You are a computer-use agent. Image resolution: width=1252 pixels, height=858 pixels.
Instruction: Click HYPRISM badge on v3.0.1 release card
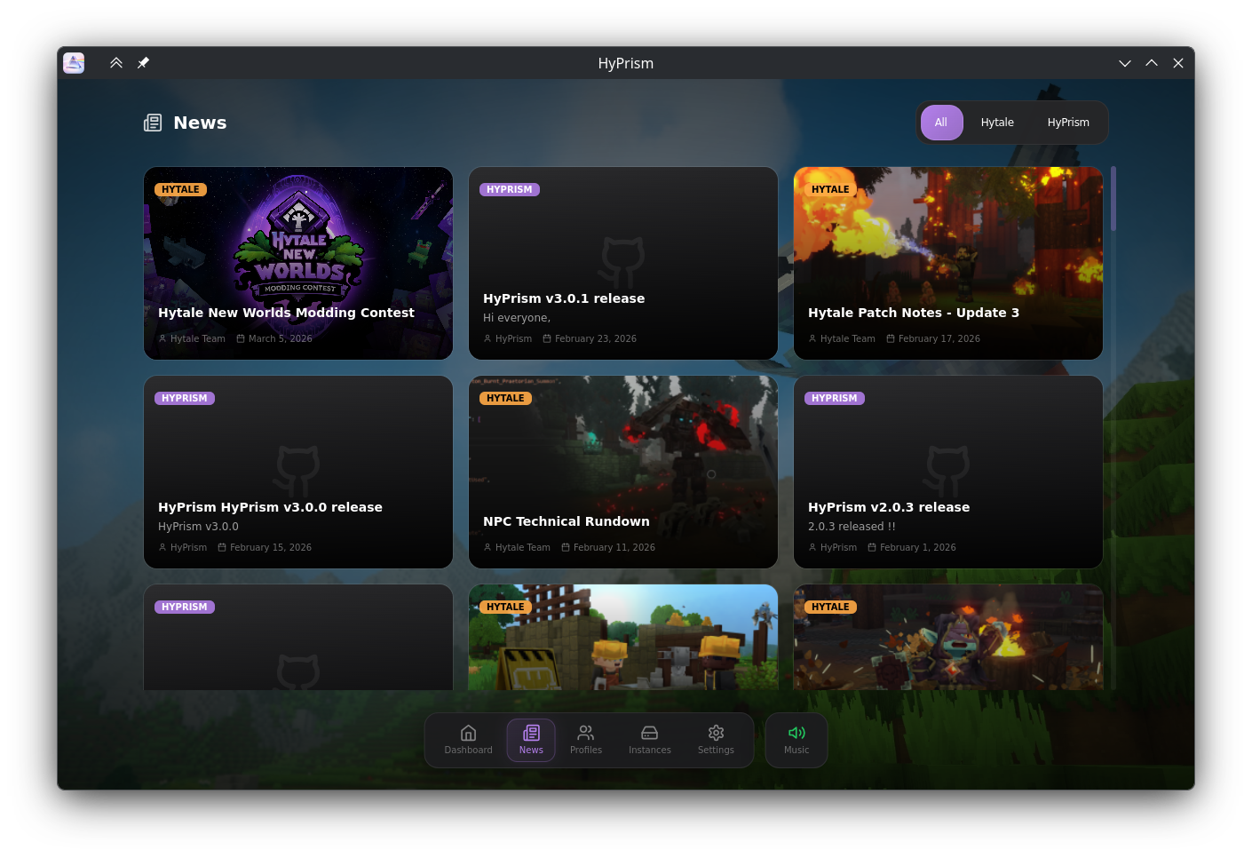[x=510, y=189]
